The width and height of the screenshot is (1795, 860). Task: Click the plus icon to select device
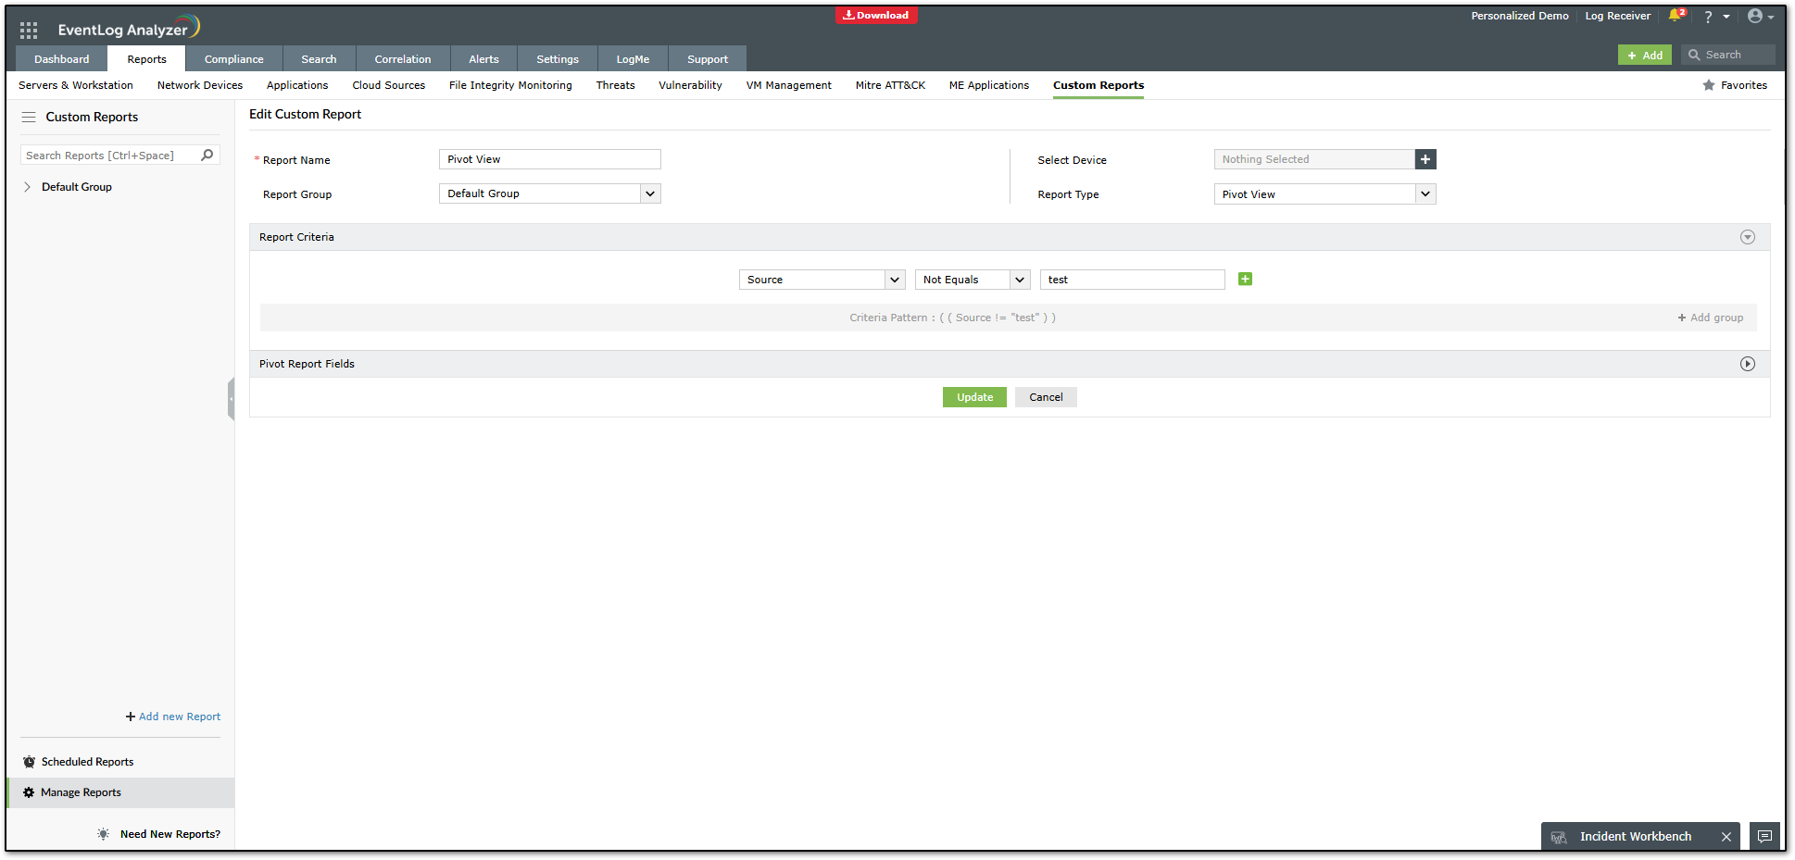point(1425,159)
